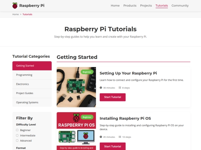
Task: Click the Raspberry Pi OS banner thumbnail
Action: pyautogui.click(x=76, y=131)
